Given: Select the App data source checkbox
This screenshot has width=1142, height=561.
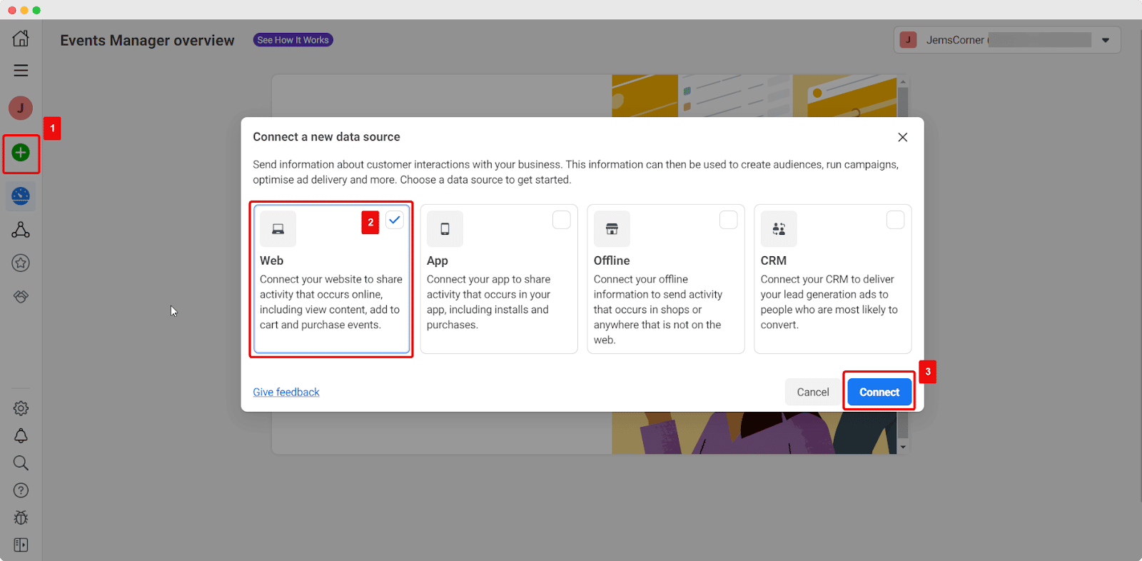Looking at the screenshot, I should [x=562, y=220].
